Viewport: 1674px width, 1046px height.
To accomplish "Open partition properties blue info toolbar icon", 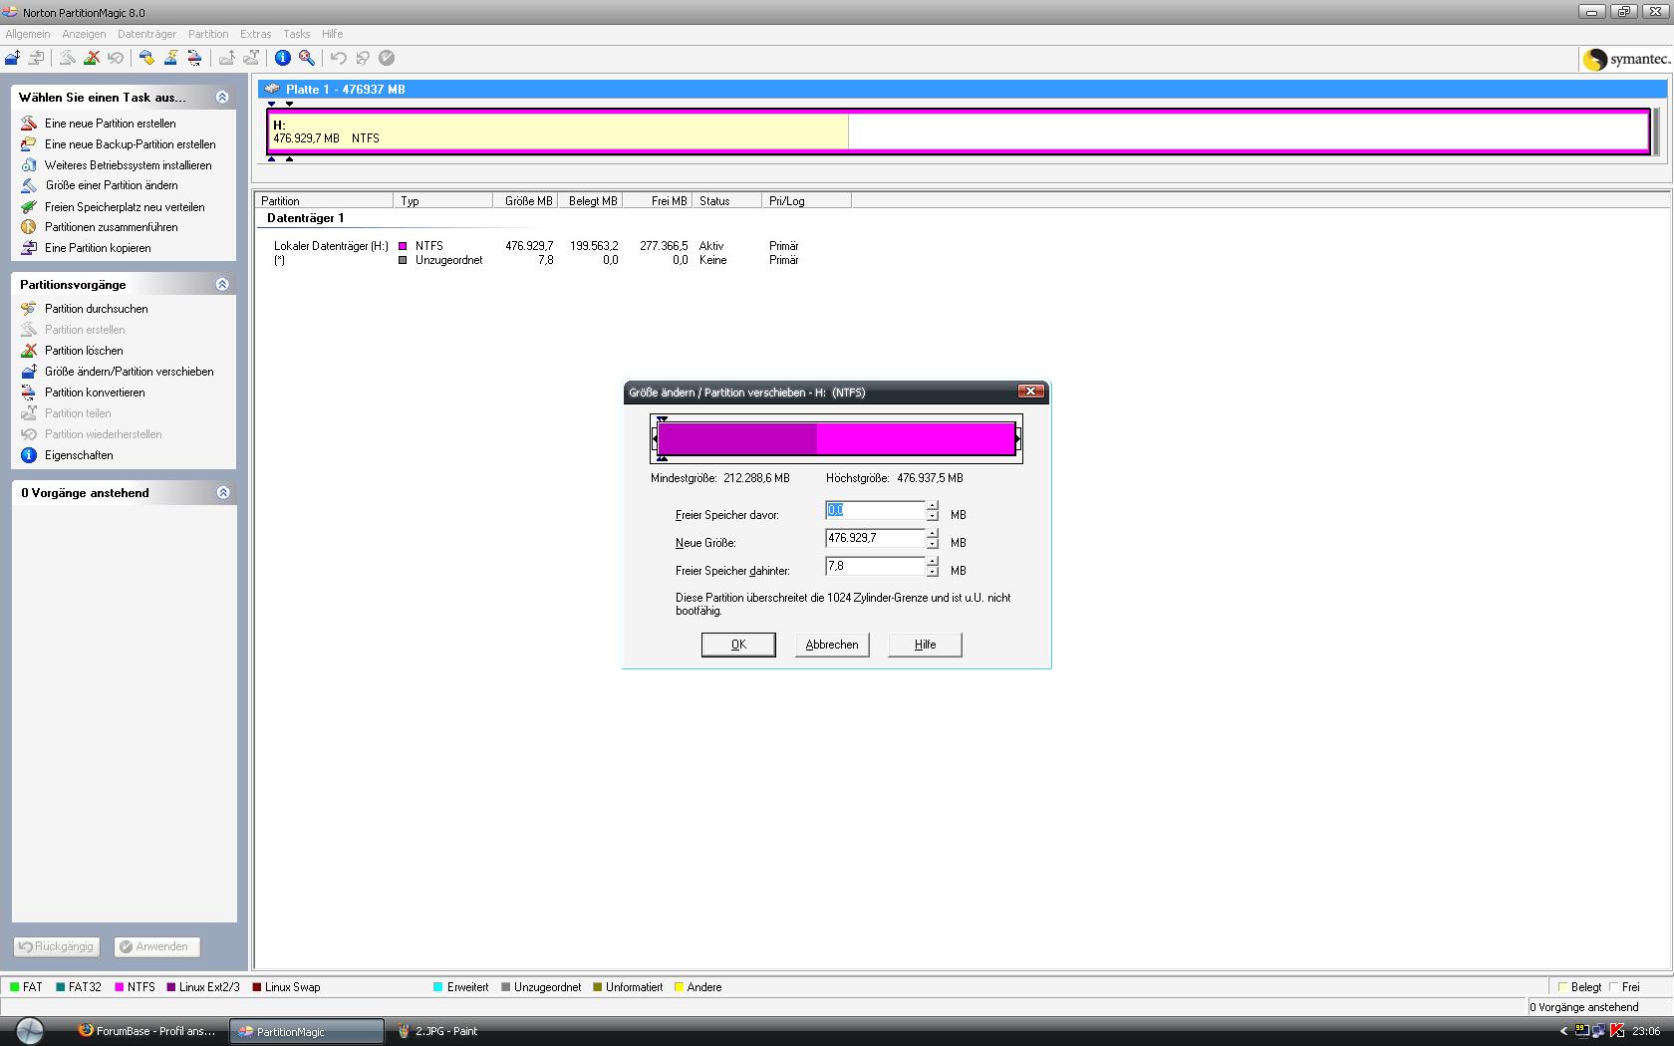I will pos(283,58).
